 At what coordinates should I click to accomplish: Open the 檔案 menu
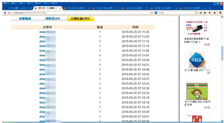tap(6, 3)
